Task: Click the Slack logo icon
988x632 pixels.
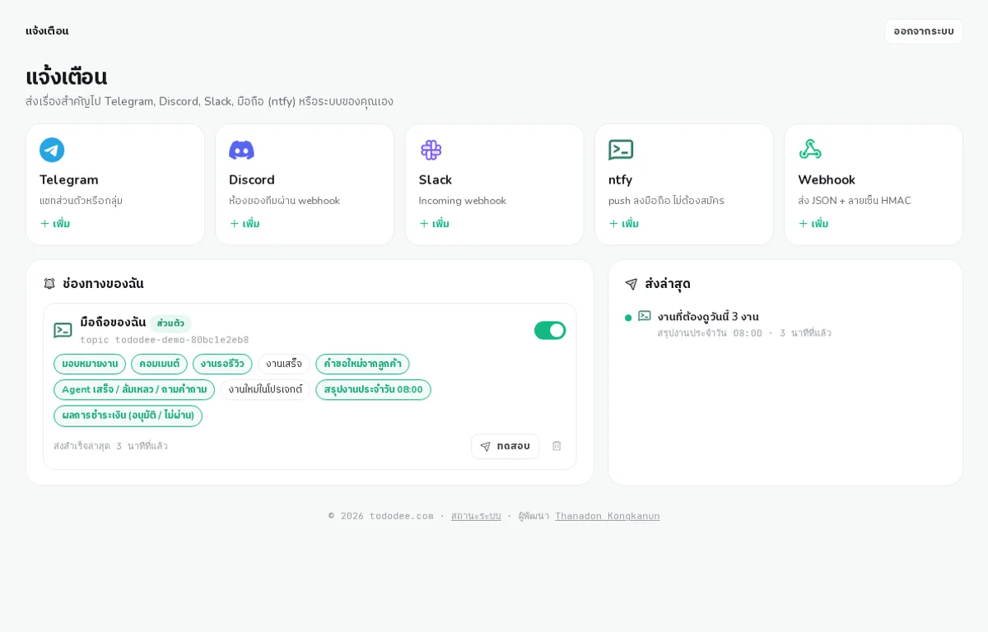Action: click(431, 150)
